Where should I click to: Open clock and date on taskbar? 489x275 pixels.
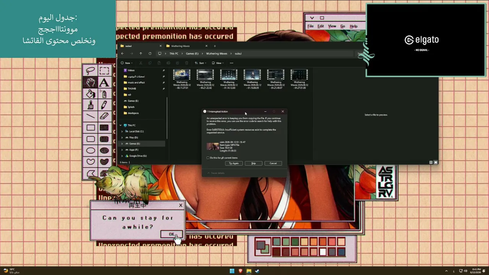pyautogui.click(x=476, y=271)
